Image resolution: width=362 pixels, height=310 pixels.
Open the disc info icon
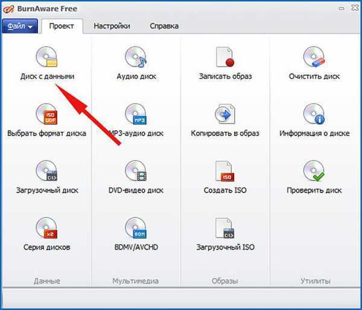pos(314,114)
